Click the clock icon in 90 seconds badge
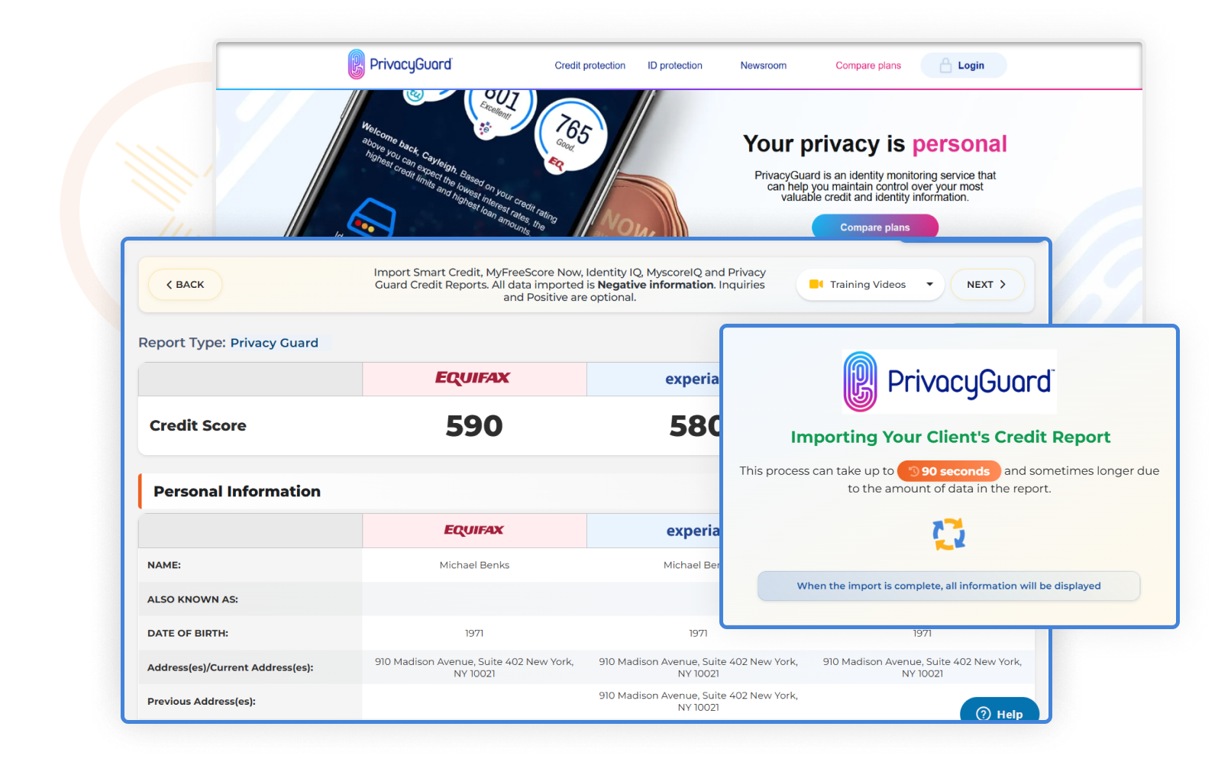Viewport: 1218px width, 762px height. coord(913,471)
